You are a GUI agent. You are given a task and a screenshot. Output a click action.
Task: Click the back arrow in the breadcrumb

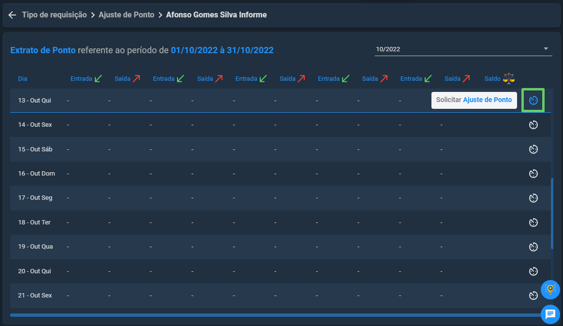[x=12, y=15]
